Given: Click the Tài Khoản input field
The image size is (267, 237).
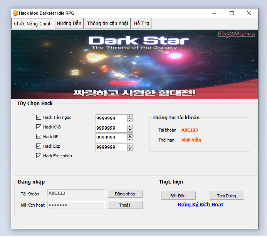Looking at the screenshot, I should (x=76, y=193).
